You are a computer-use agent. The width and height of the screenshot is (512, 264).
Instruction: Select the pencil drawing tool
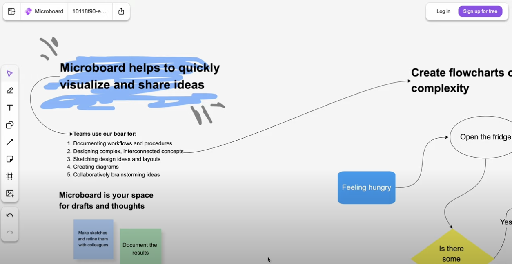(10, 90)
